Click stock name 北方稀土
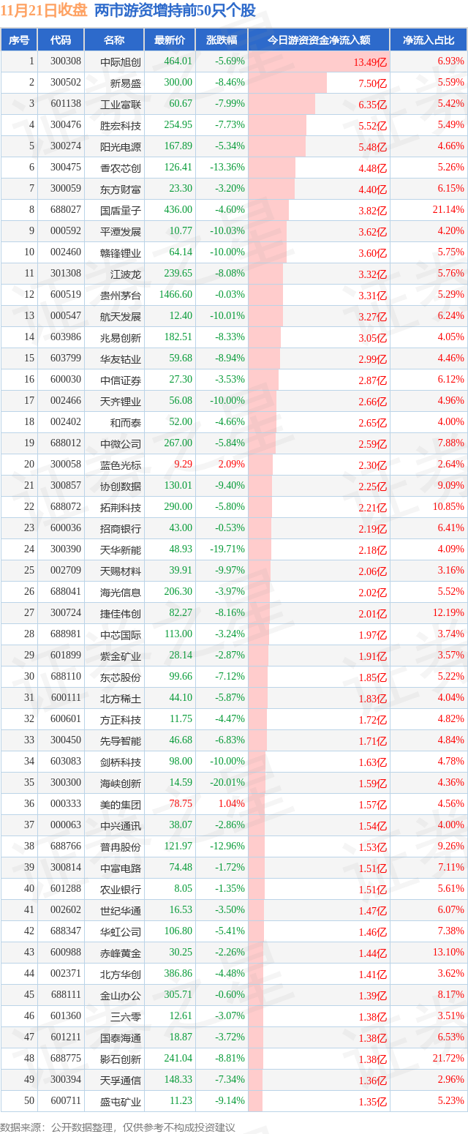The image size is (468, 1134). click(121, 699)
